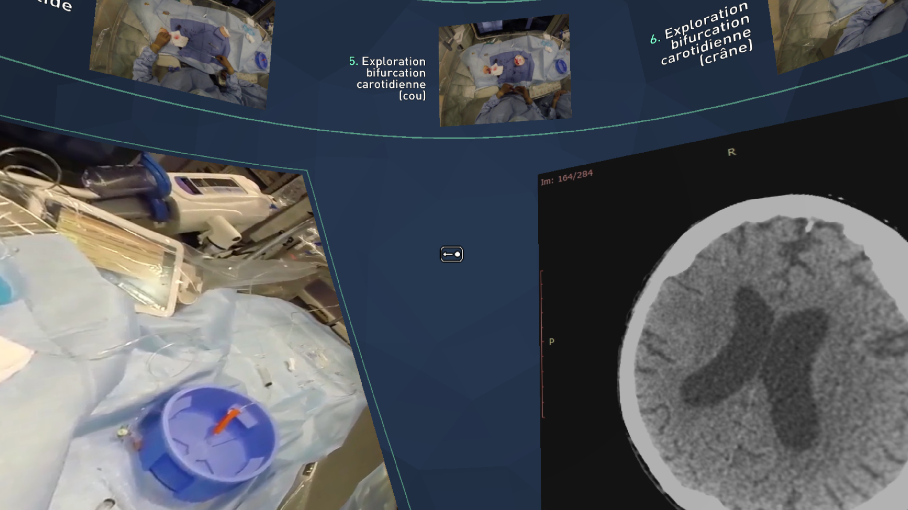Click the center gaze pointer icon
This screenshot has width=908, height=510.
(451, 254)
